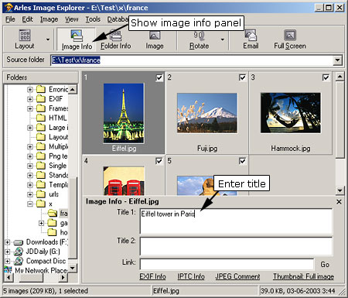Open the Layout dropdown arrow

click(x=48, y=39)
